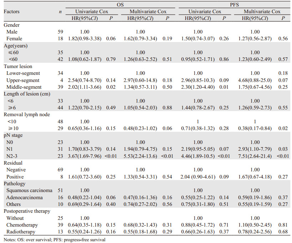This screenshot has width=292, height=243.
Task: Select the Female row label
Action: point(14,38)
